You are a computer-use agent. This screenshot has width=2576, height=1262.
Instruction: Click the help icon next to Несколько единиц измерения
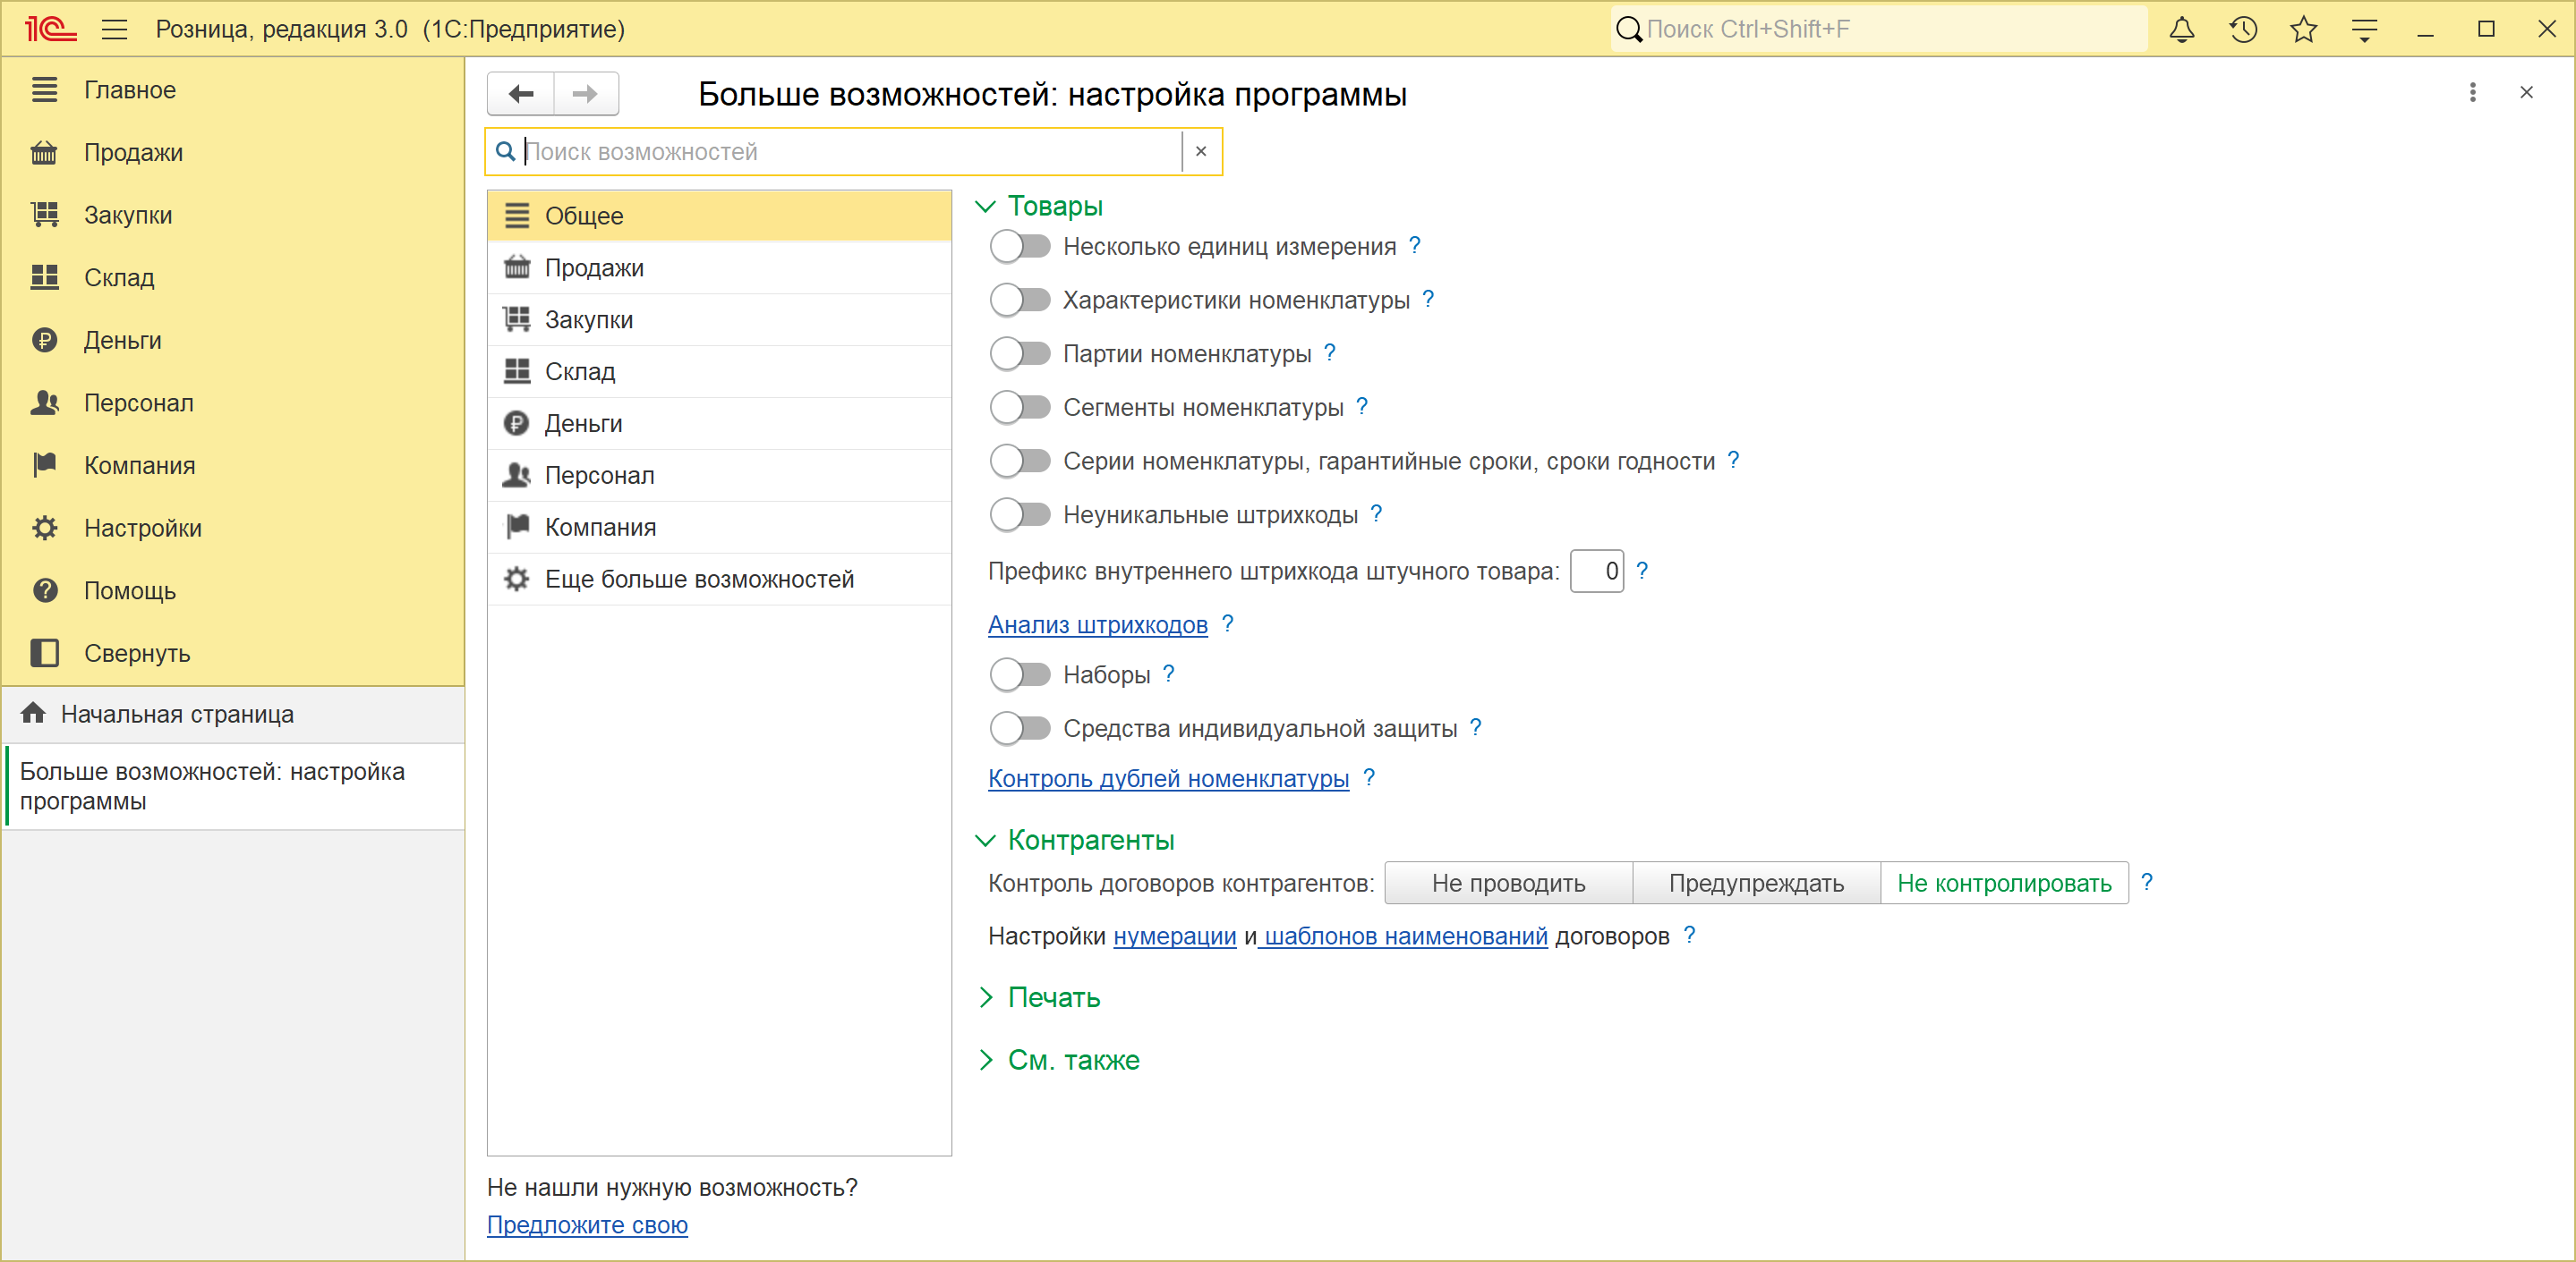(1415, 246)
